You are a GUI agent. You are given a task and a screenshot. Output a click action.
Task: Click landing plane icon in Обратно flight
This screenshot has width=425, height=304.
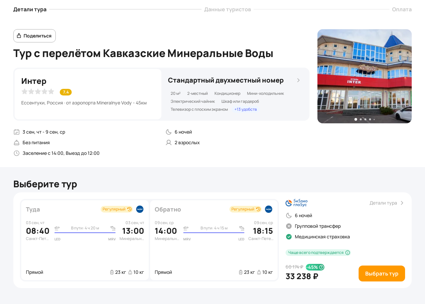tap(242, 228)
